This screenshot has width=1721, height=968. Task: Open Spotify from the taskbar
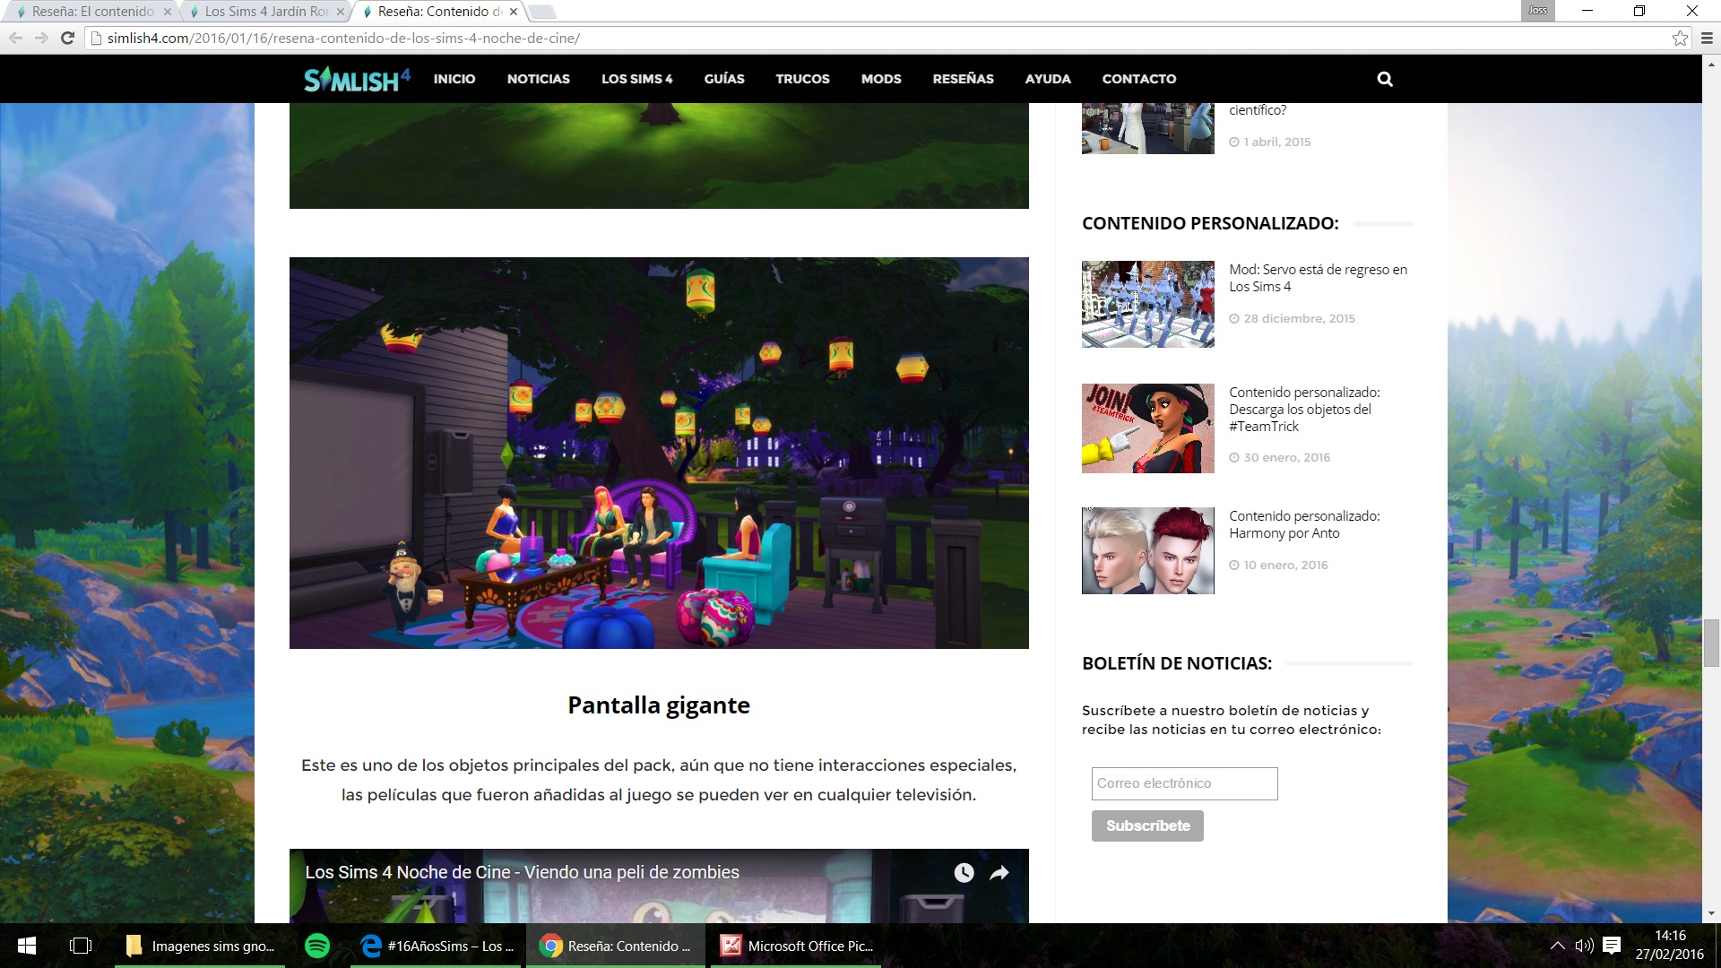(x=317, y=946)
